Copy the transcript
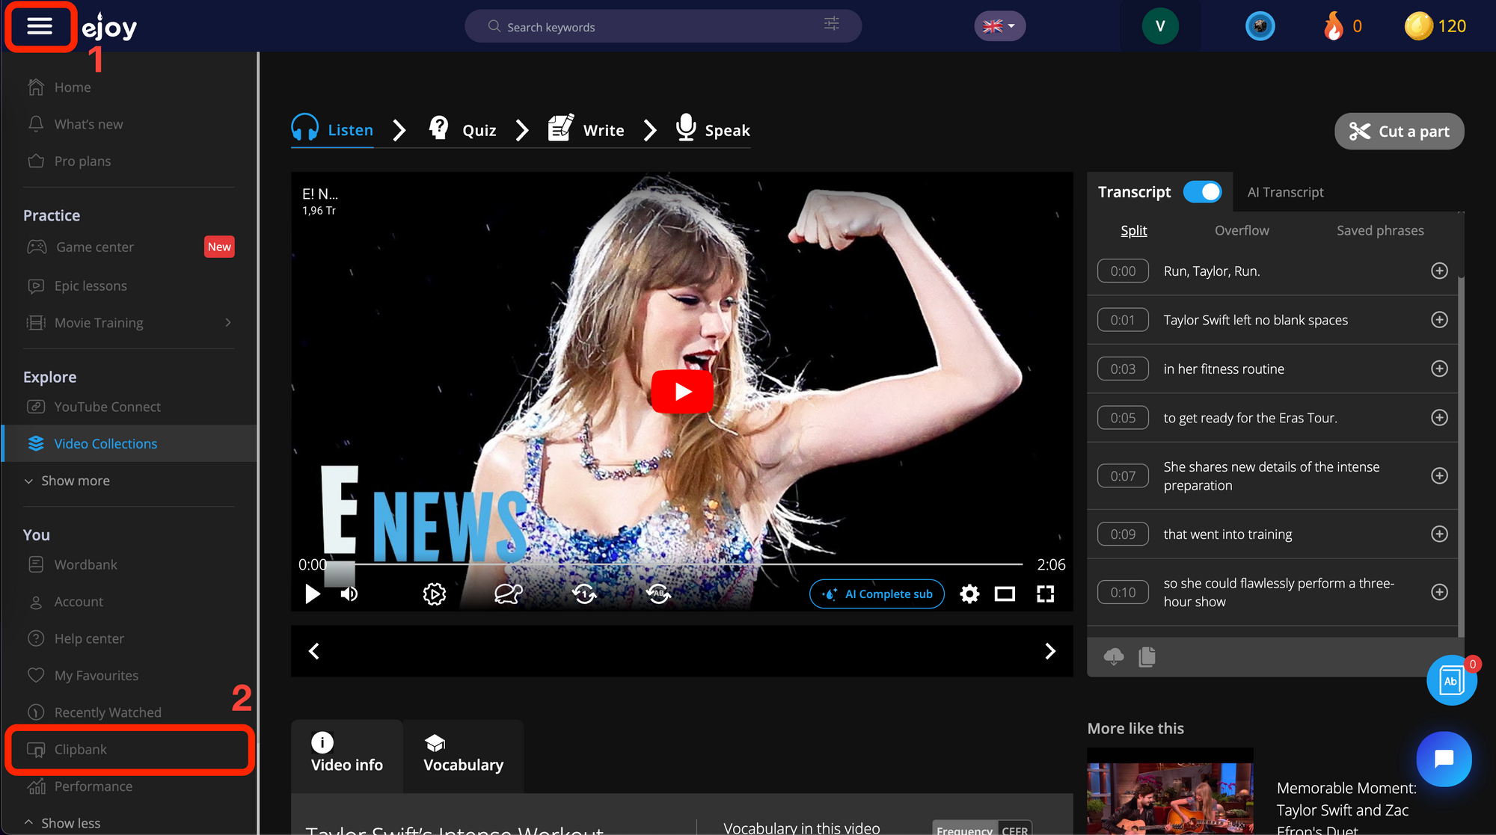This screenshot has height=835, width=1496. [1147, 656]
